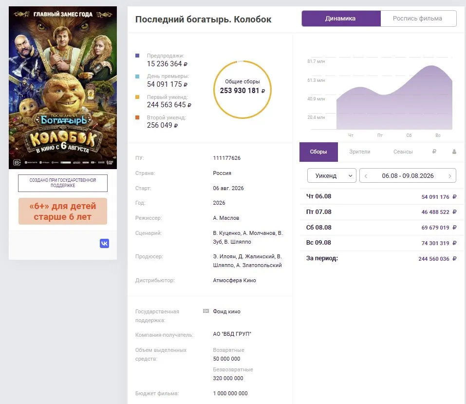Switch to the Сборы tab
Viewport: 466px width, 404px height.
pyautogui.click(x=318, y=152)
